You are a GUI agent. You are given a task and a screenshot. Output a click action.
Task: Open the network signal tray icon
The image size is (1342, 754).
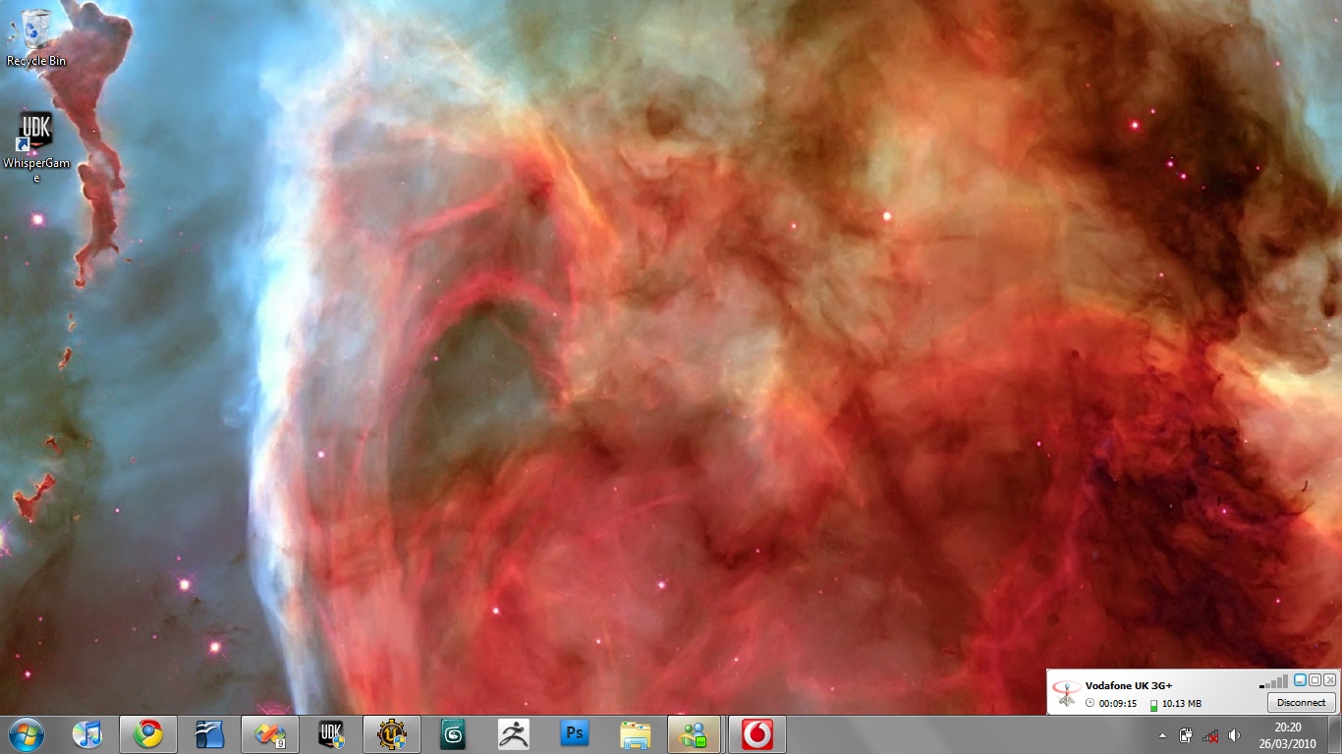coord(1210,735)
